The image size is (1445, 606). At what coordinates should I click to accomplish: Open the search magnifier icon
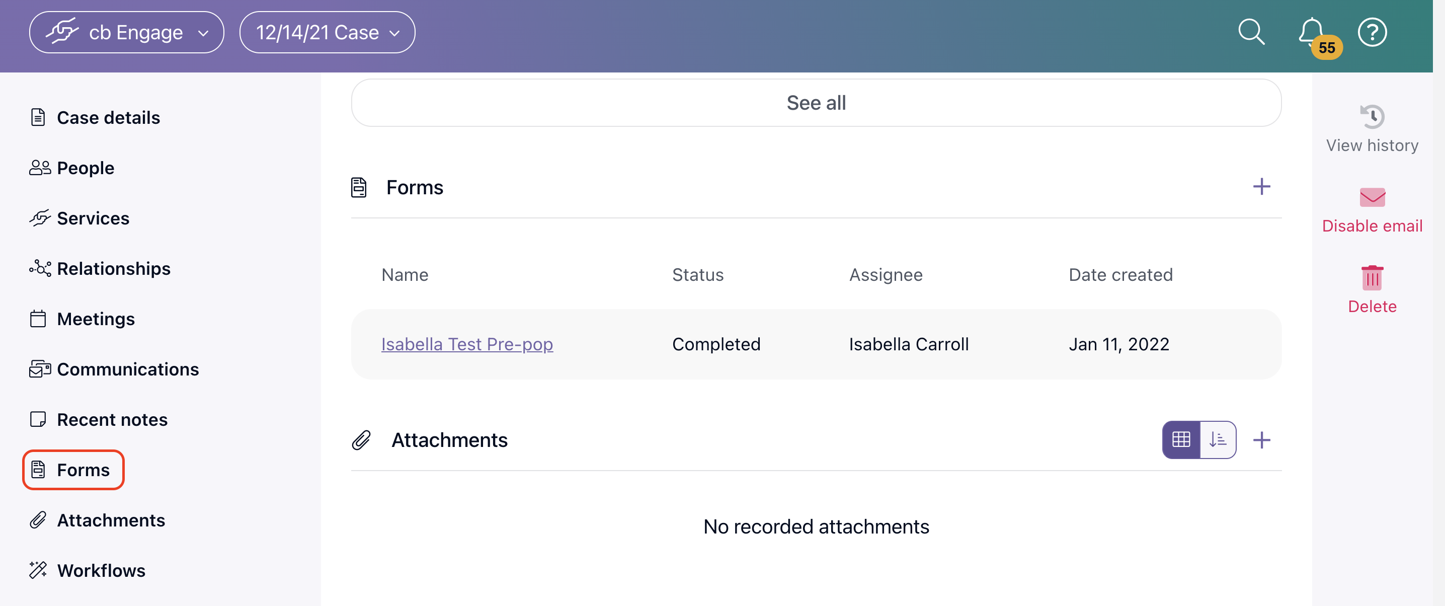point(1251,32)
